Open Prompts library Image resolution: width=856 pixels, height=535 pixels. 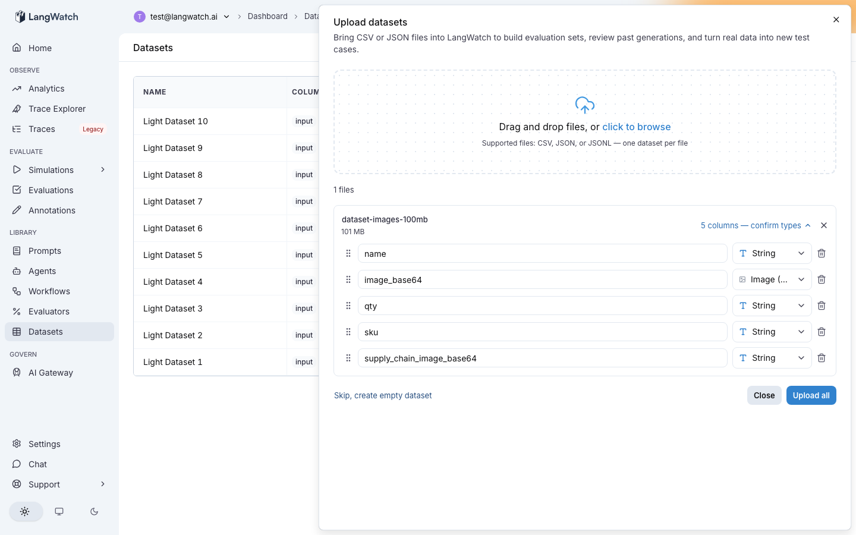coord(59,251)
